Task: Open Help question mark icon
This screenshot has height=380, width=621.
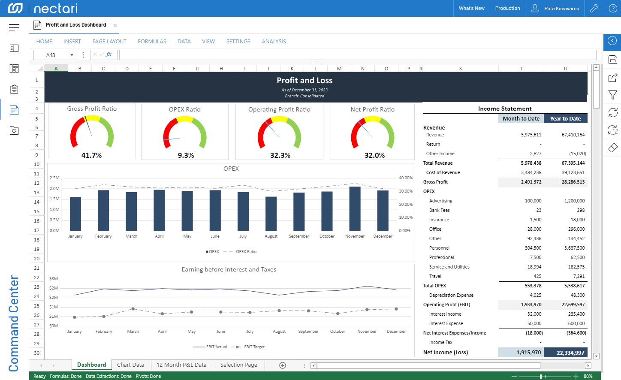Action: click(613, 8)
